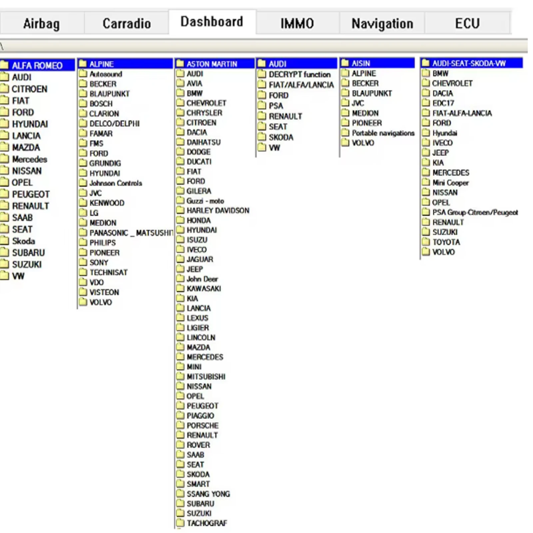Image resolution: width=533 pixels, height=533 pixels.
Task: Click the KAWASAKI folder icon
Action: pos(180,288)
